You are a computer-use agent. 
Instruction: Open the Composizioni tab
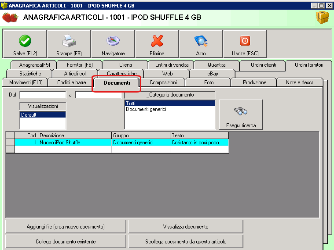point(163,82)
